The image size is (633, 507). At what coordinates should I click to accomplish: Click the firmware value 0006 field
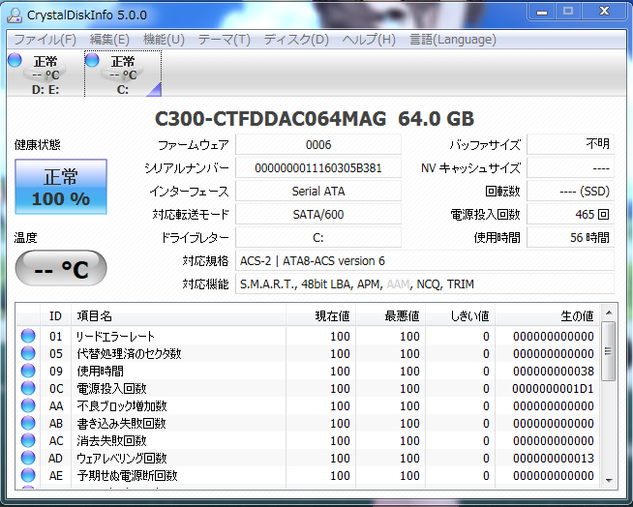point(318,144)
